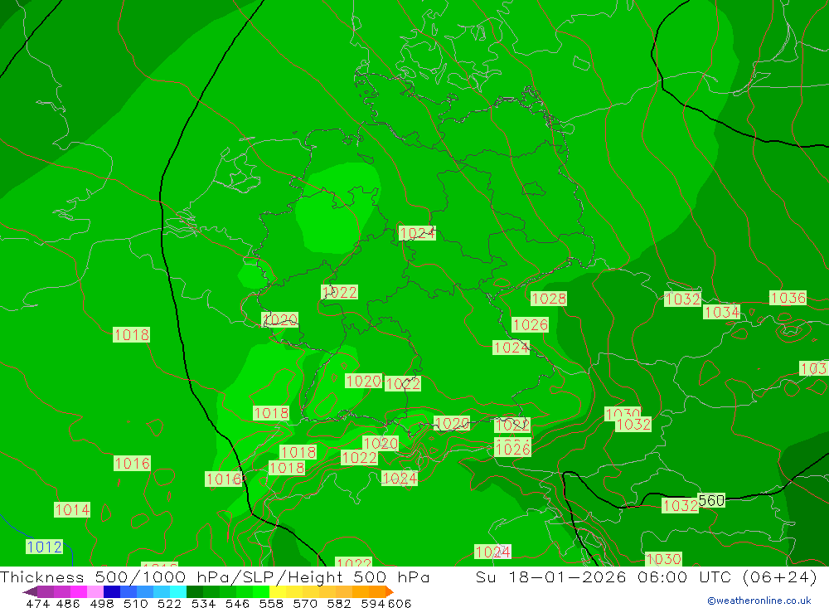Select the first yellow legend swatch
The width and height of the screenshot is (829, 608).
click(278, 591)
